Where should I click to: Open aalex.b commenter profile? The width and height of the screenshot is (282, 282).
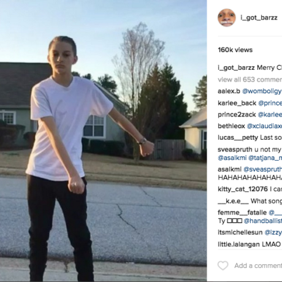(229, 91)
